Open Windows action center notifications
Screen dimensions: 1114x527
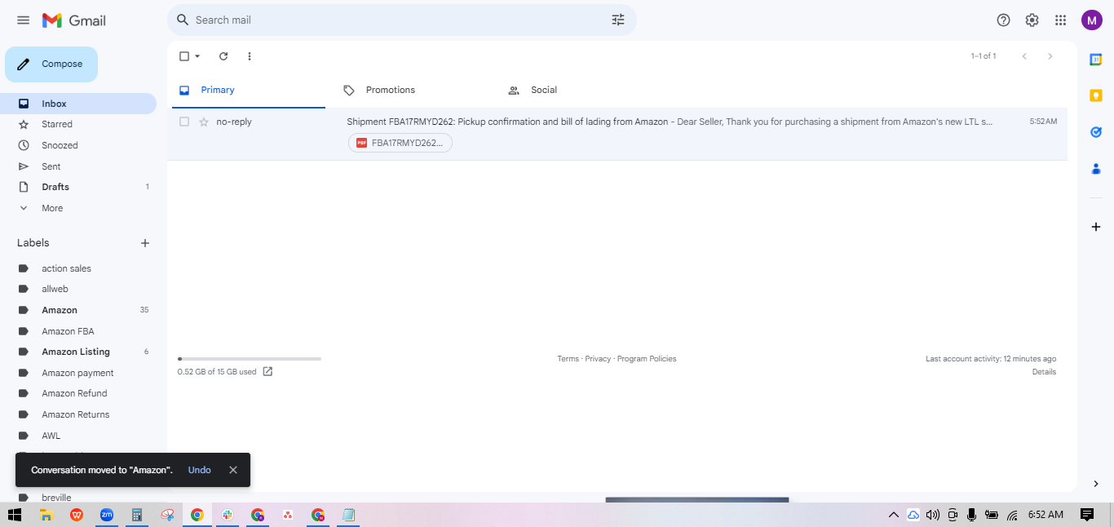pos(1087,515)
